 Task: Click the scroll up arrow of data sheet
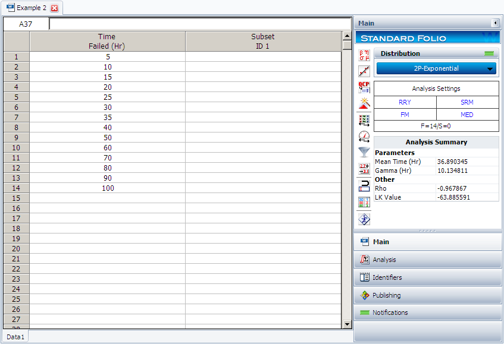pos(347,36)
